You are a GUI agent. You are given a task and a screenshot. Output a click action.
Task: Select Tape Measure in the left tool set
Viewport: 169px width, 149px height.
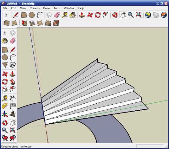pos(5,98)
